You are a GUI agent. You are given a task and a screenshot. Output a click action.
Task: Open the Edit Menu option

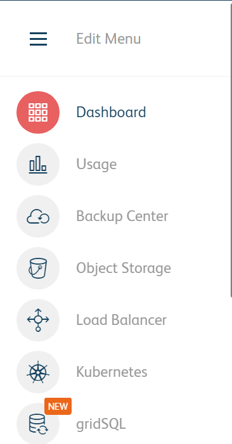coord(108,39)
